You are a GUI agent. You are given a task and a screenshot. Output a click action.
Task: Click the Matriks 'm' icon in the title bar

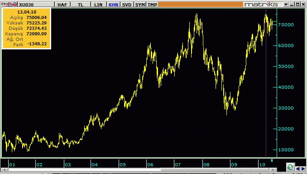coord(5,5)
